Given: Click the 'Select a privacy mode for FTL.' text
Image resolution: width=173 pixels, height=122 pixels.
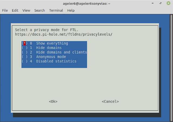Looking at the screenshot, I should pyautogui.click(x=47, y=30).
